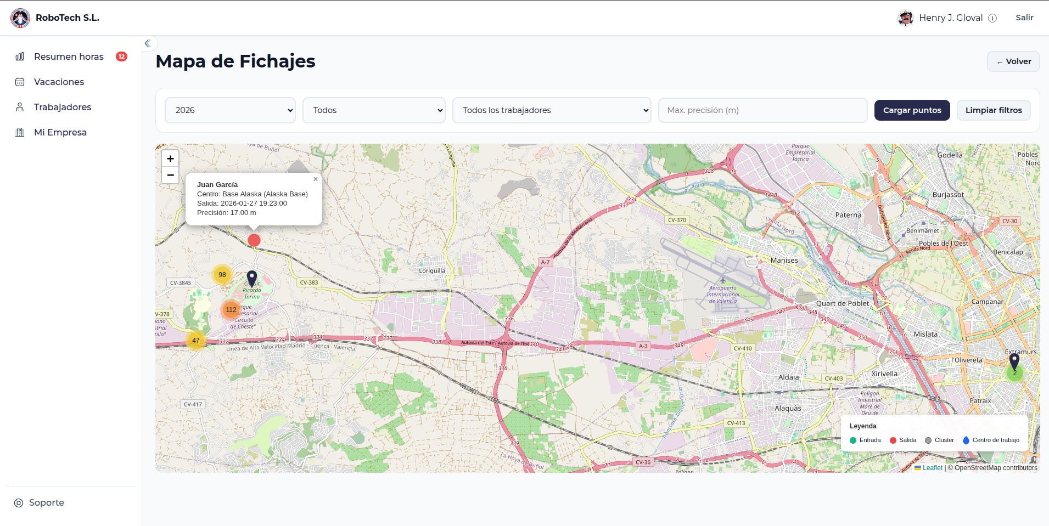Expand the Todos month dropdown
This screenshot has width=1049, height=526.
[x=374, y=110]
